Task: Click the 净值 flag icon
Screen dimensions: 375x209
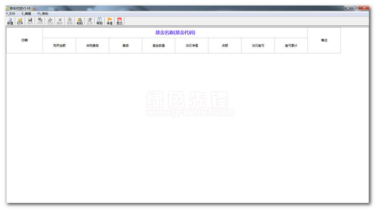Action: coord(110,21)
